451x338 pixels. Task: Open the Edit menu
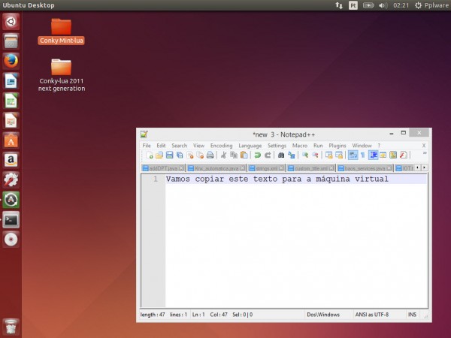click(161, 146)
